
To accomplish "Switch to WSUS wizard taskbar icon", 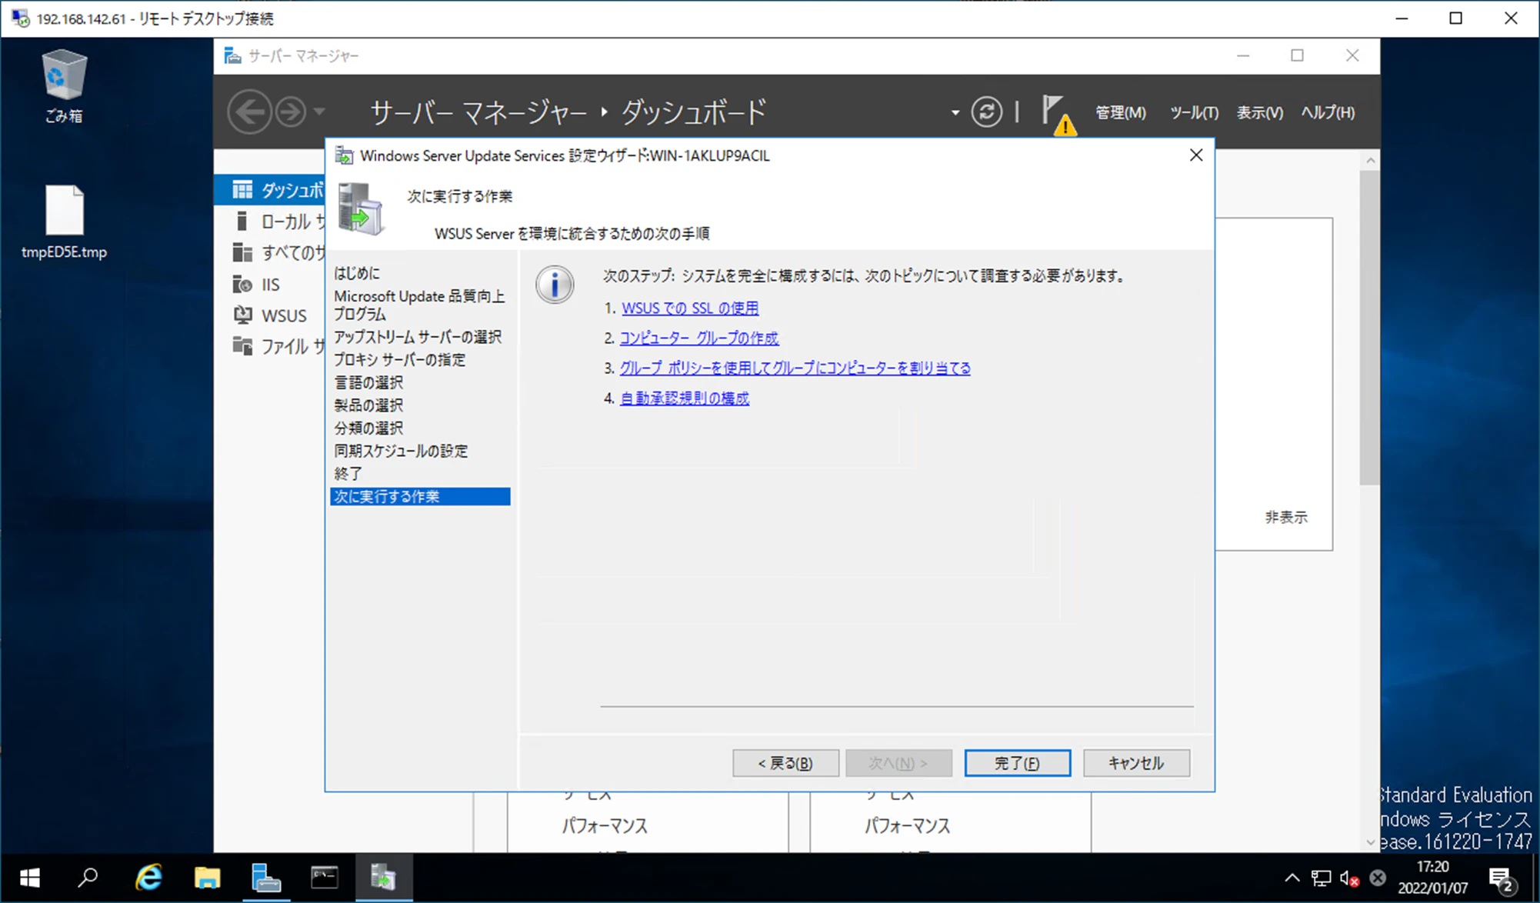I will coord(383,878).
